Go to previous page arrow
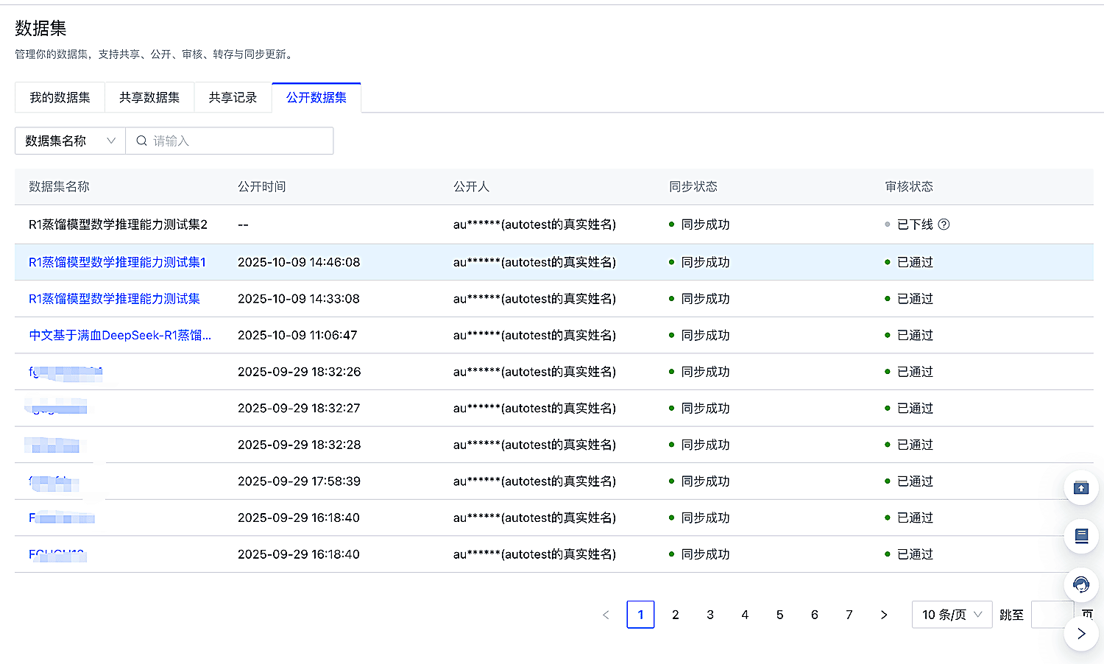This screenshot has width=1104, height=664. [x=606, y=615]
